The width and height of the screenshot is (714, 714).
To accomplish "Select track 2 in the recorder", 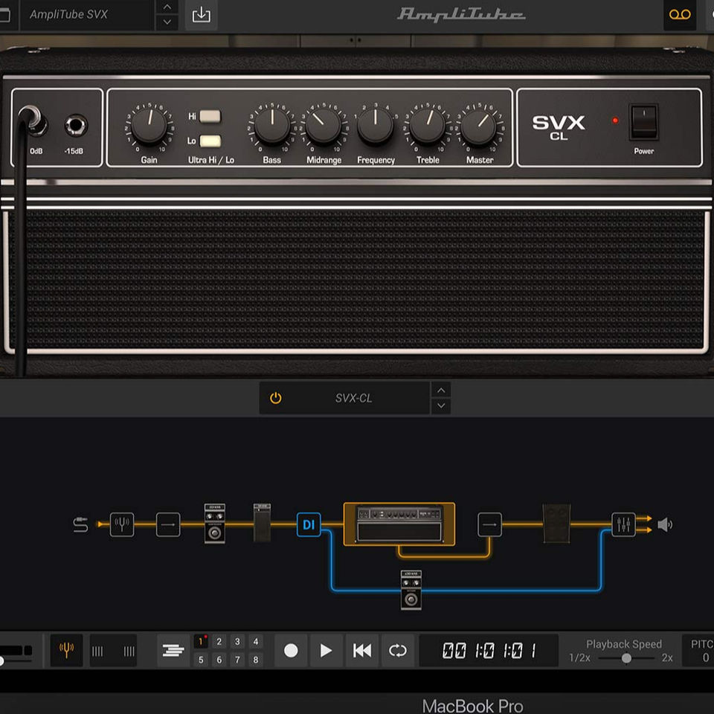I will point(219,641).
